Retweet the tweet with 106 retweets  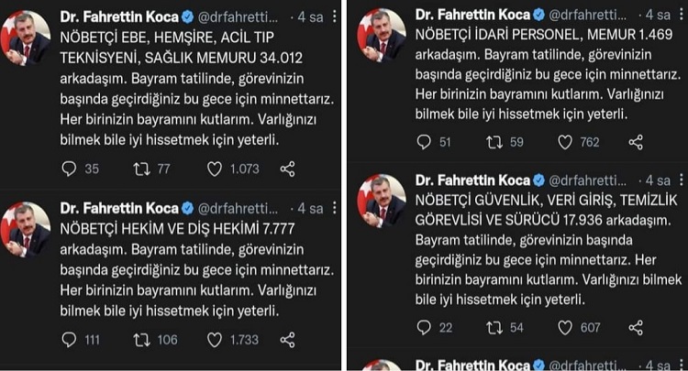pyautogui.click(x=141, y=340)
